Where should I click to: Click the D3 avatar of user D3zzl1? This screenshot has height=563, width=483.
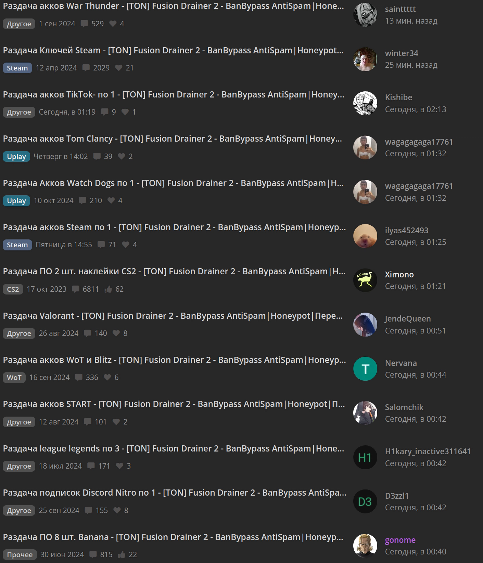click(365, 501)
